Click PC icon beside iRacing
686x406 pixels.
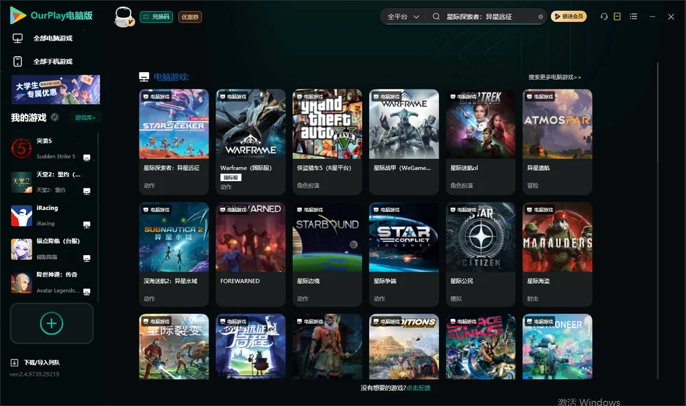[86, 224]
